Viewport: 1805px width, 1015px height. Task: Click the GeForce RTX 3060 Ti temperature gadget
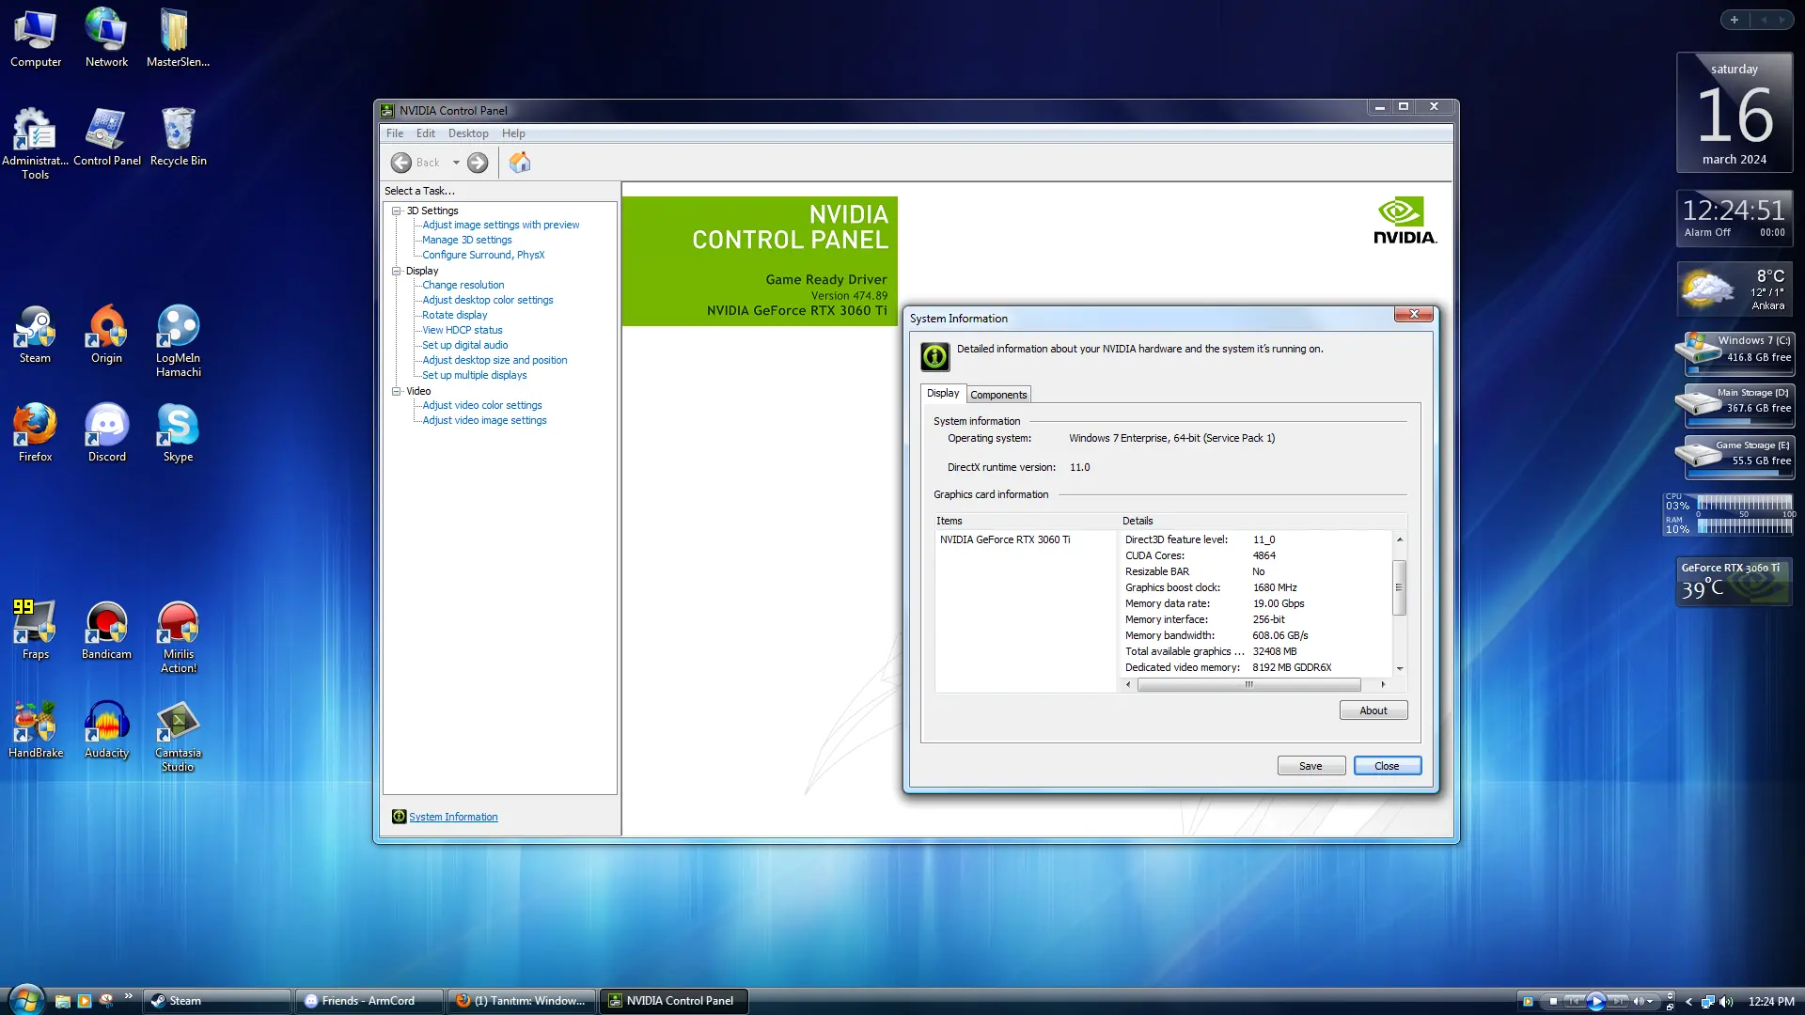(x=1734, y=581)
